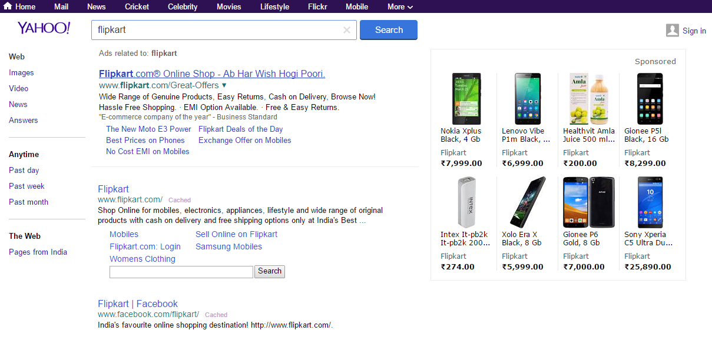This screenshot has height=350, width=712.
Task: Click the blue Search button
Action: [388, 29]
